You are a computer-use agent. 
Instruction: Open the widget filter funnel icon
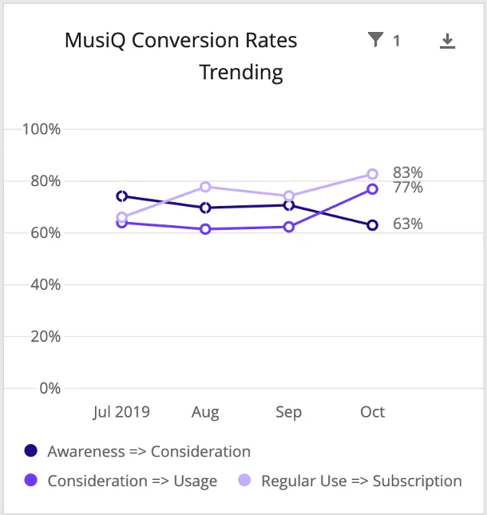(x=375, y=40)
